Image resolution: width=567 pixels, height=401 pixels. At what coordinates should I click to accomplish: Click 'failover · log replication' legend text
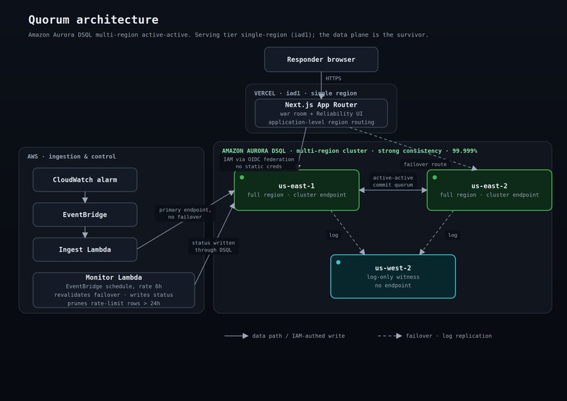pyautogui.click(x=449, y=336)
